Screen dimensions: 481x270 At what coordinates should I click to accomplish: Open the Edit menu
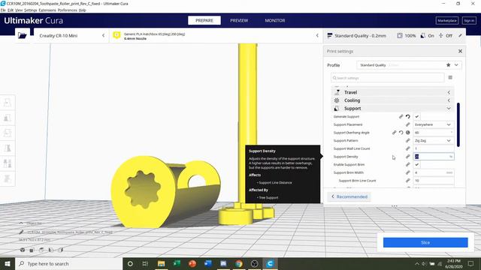(11, 10)
